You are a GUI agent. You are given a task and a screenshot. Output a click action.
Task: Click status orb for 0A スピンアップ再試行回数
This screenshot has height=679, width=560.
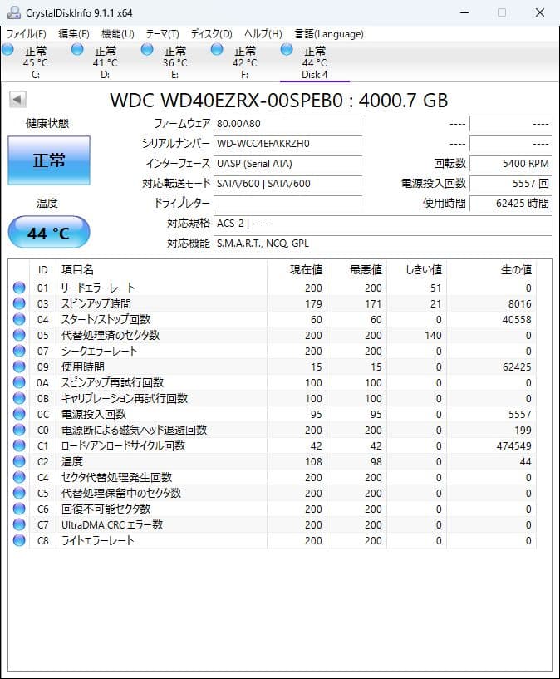coord(19,382)
